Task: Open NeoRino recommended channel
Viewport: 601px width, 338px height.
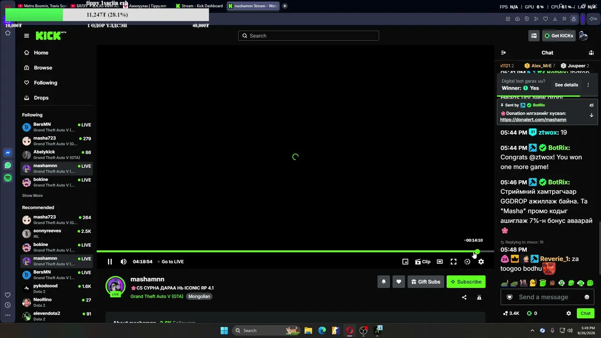Action: tap(56, 302)
